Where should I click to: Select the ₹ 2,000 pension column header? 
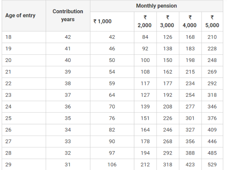click(145, 22)
